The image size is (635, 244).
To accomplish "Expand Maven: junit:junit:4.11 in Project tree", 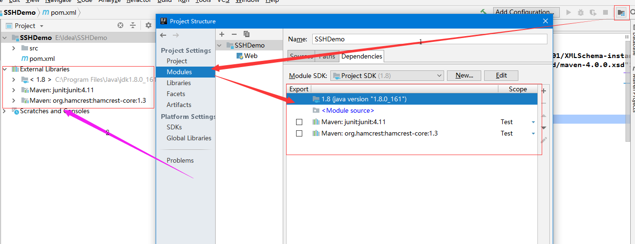I will coord(14,90).
